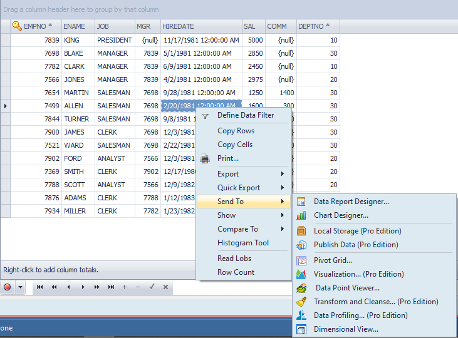Choose Print... from context menu
The width and height of the screenshot is (458, 338).
click(x=244, y=158)
